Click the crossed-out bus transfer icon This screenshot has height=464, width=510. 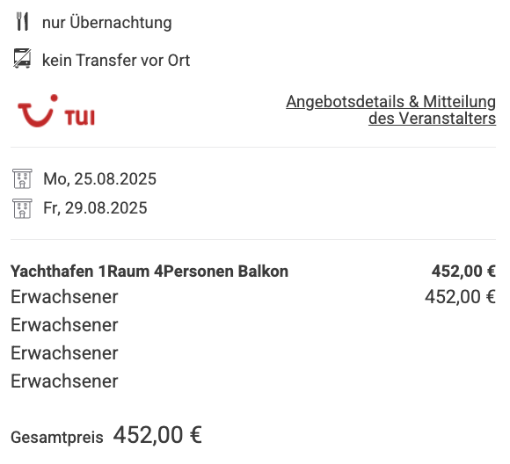[x=23, y=59]
